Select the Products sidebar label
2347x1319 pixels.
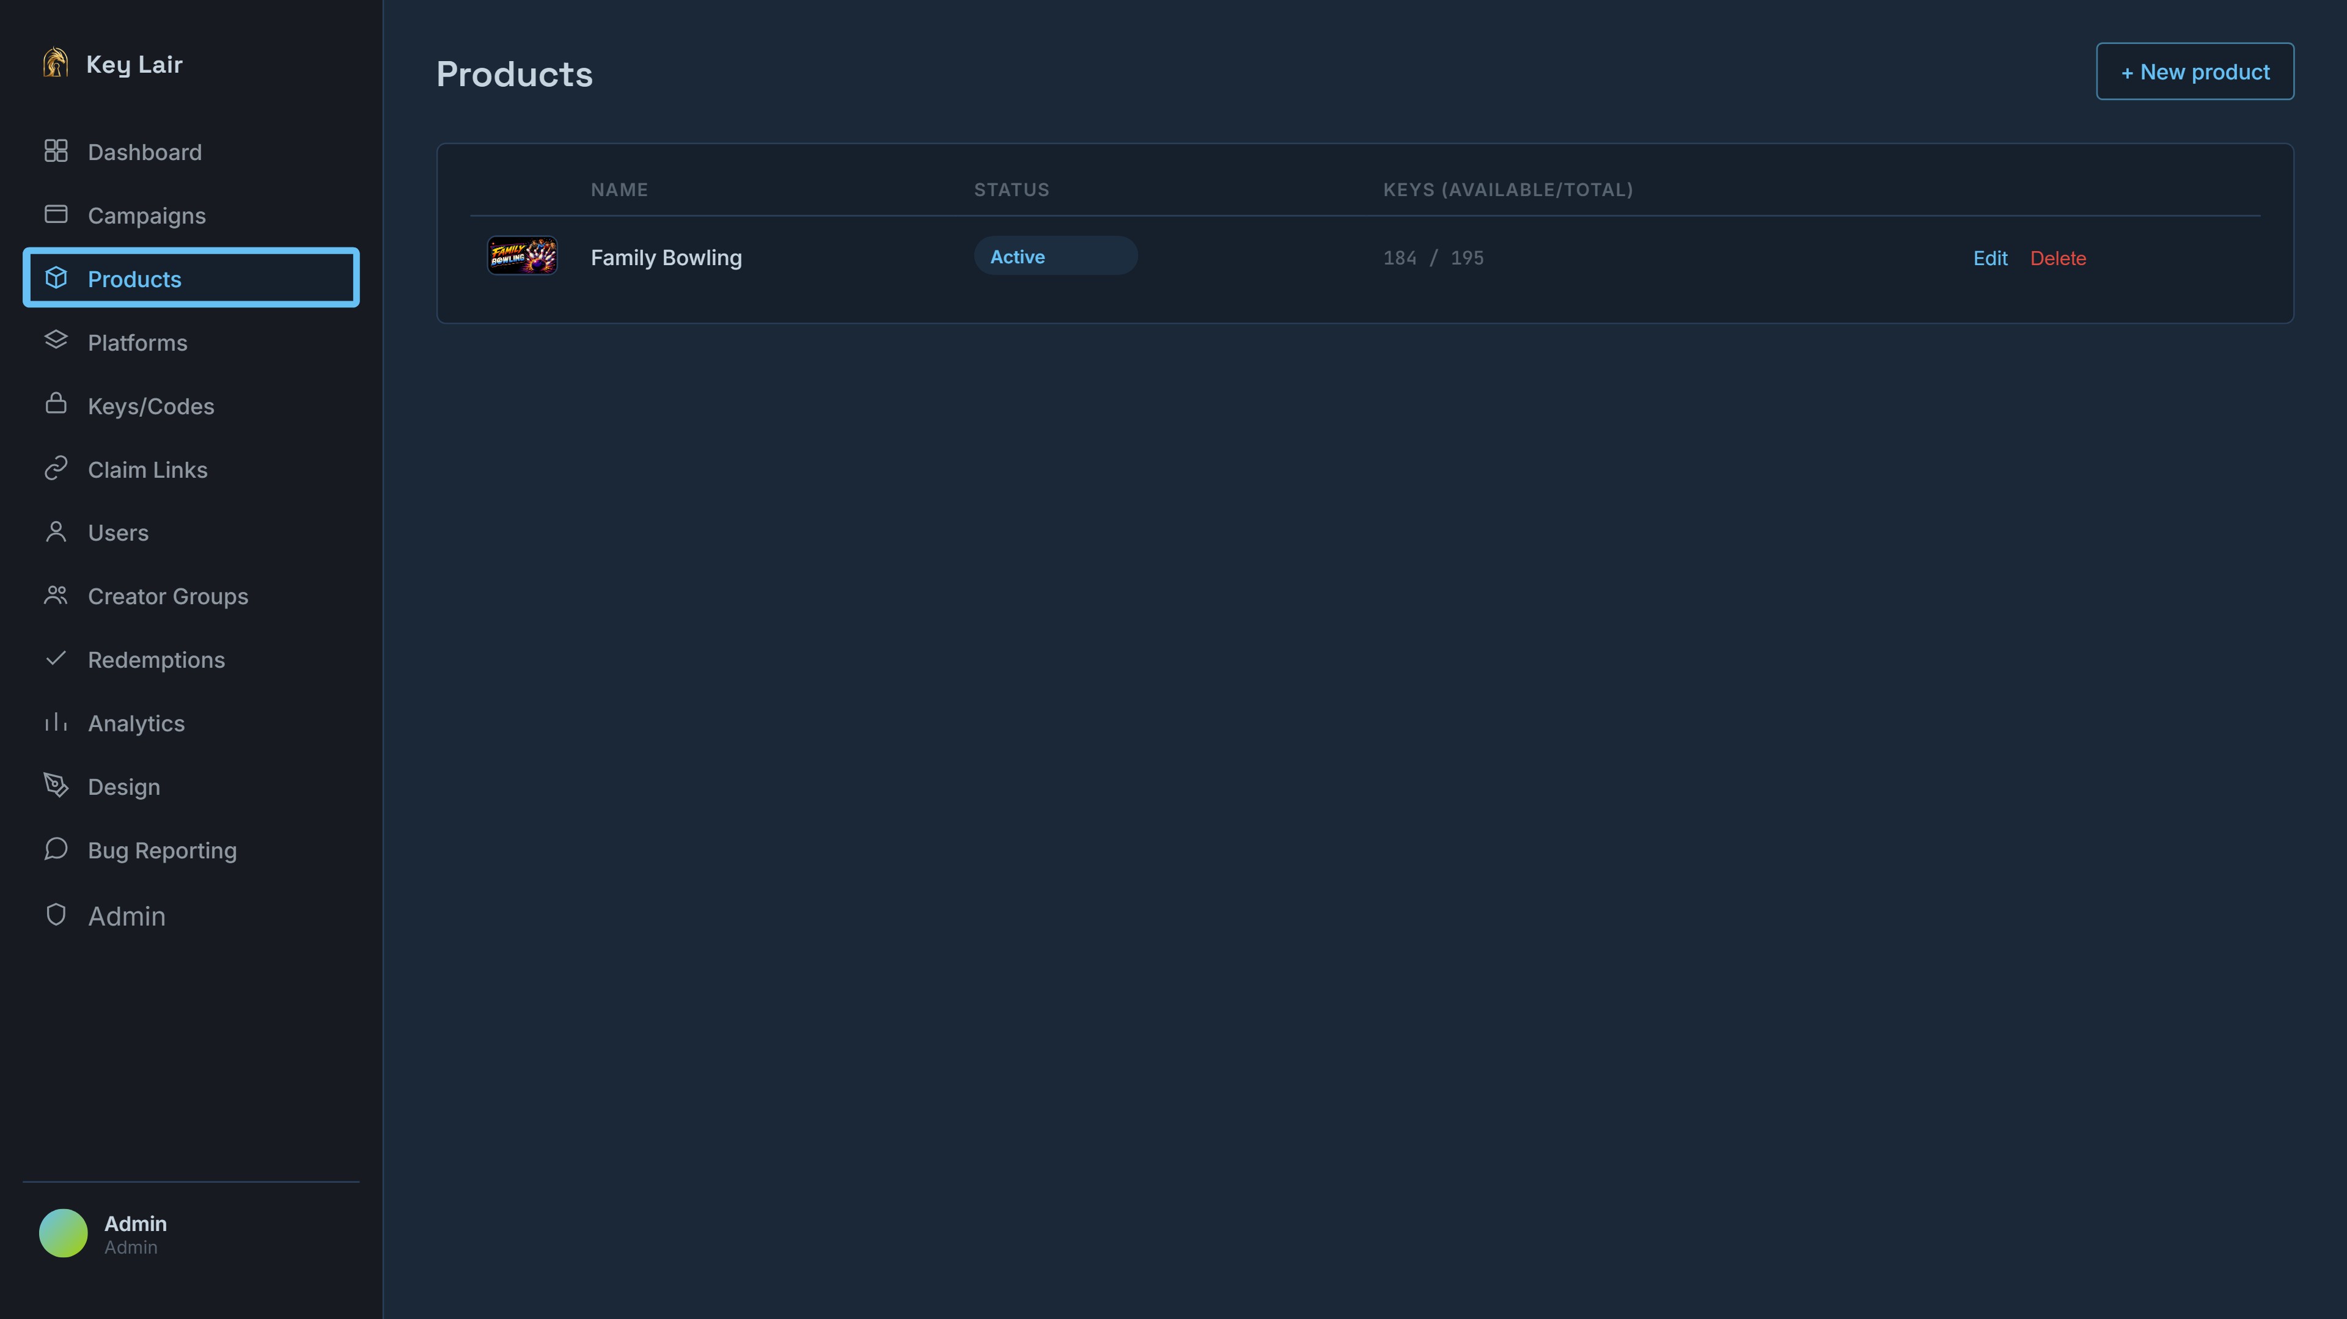click(x=134, y=280)
